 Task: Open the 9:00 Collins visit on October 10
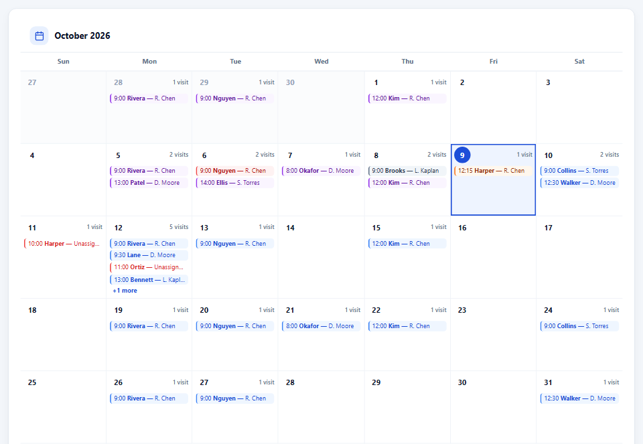coord(579,171)
